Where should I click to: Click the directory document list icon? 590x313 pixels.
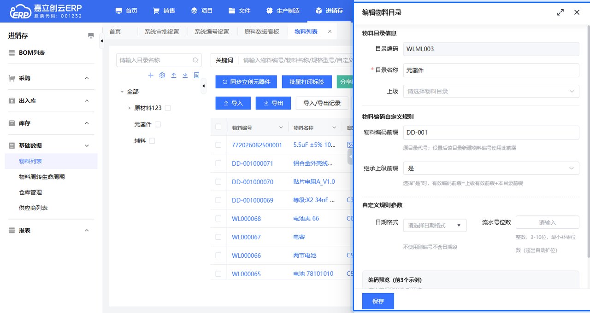[196, 75]
